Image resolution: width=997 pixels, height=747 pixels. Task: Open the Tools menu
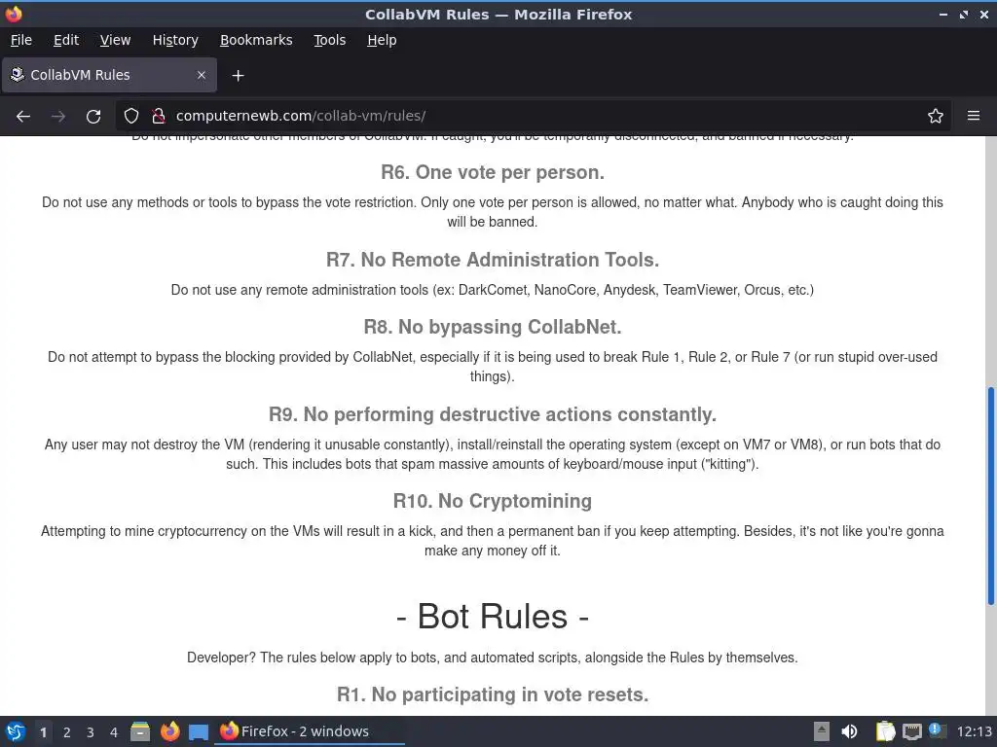[x=329, y=40]
